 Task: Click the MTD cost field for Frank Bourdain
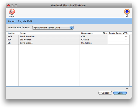tap(118, 37)
